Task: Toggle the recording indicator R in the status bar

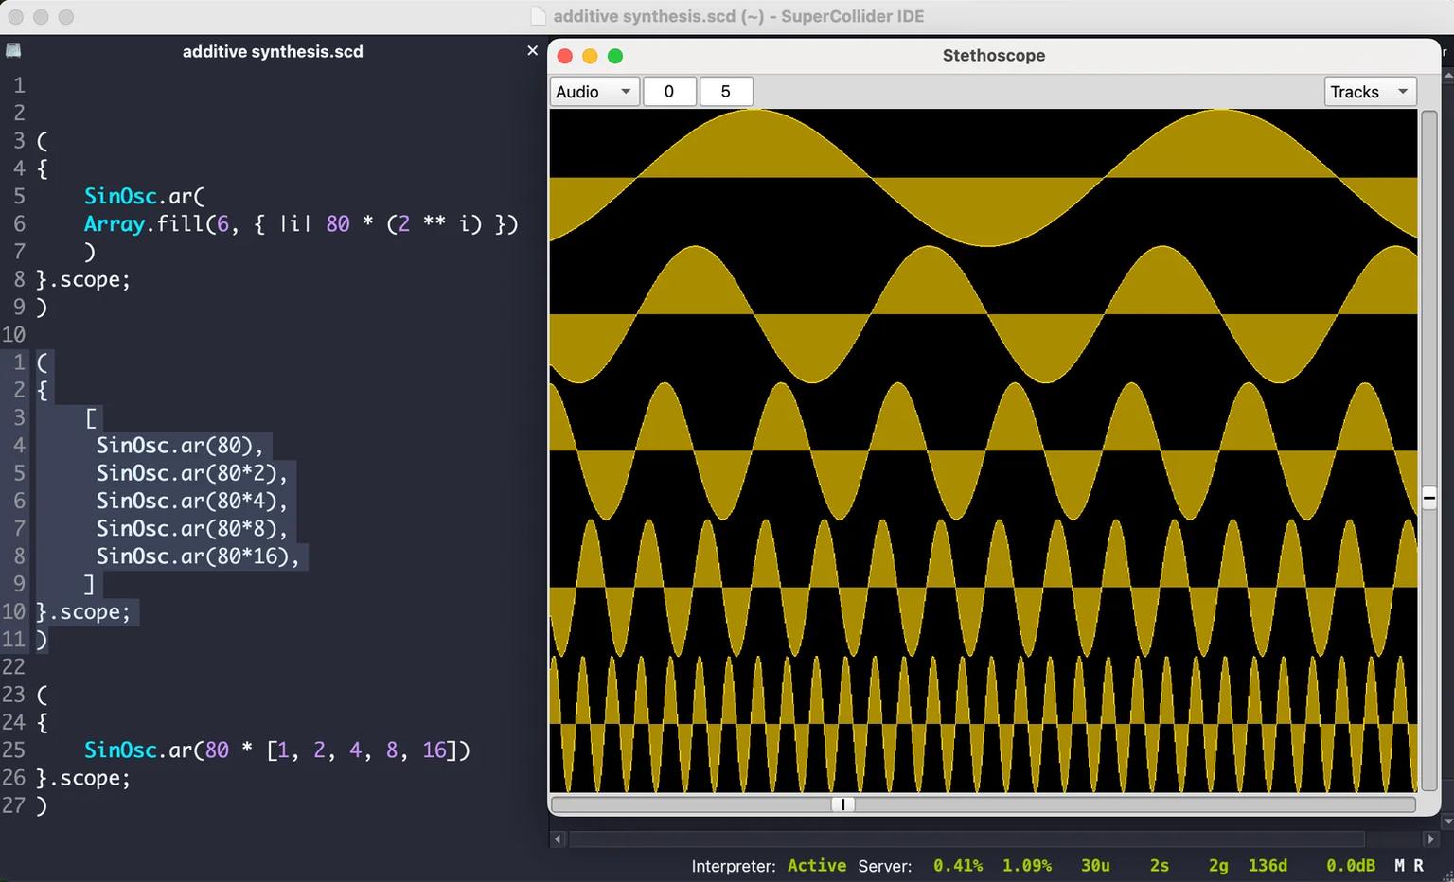Action: [1418, 865]
